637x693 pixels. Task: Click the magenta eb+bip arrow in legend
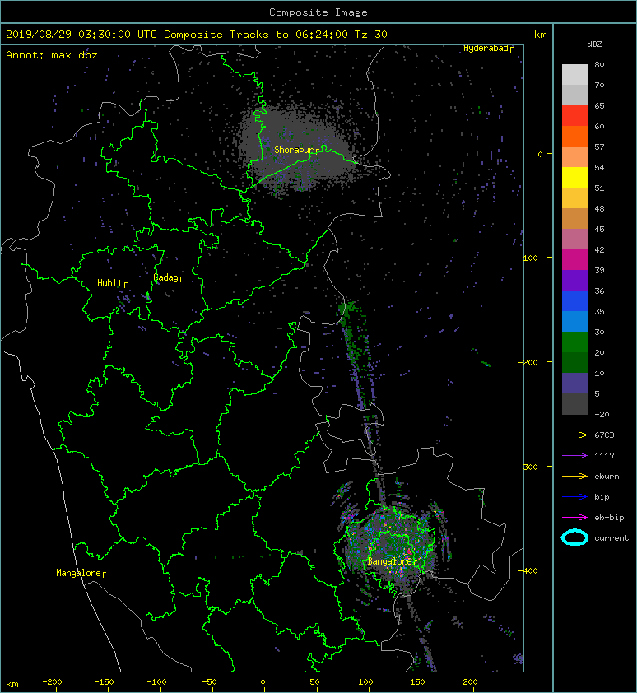[574, 517]
